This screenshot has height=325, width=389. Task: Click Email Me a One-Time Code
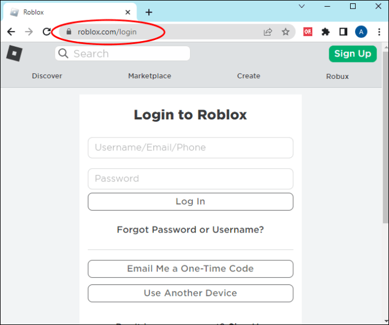(x=191, y=269)
